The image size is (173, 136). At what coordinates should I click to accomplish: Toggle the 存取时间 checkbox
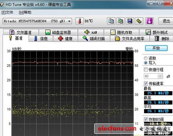pos(146,119)
